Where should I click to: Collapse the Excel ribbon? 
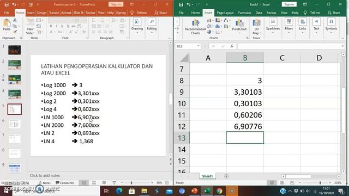[342, 38]
